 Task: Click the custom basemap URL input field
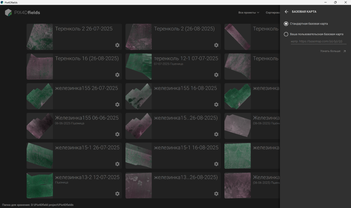[319, 41]
